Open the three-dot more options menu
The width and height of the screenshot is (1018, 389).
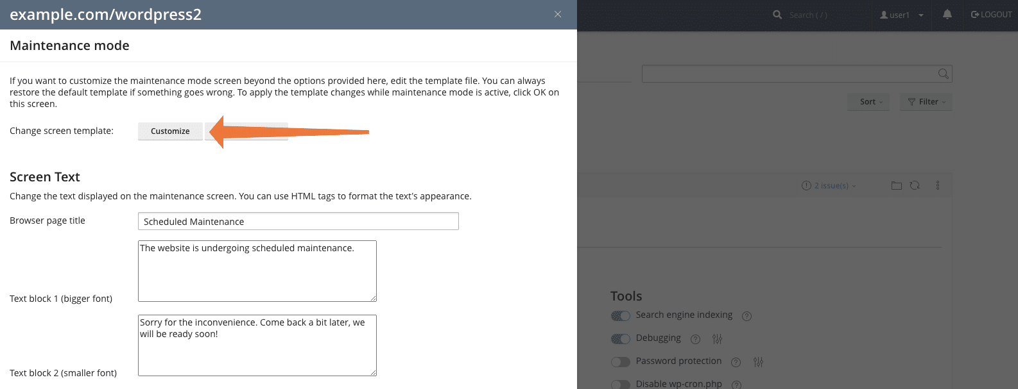pyautogui.click(x=938, y=186)
